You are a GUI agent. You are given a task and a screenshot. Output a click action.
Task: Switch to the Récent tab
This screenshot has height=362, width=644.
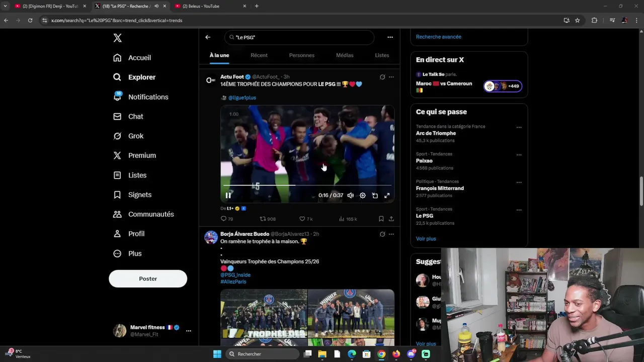[x=259, y=55]
